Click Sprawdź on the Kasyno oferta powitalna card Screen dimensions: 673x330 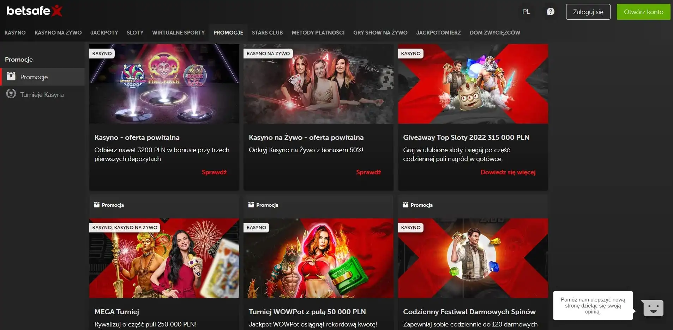tap(214, 172)
